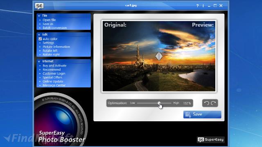Click the info 'i' icon in title bar
262x147 pixels.
203,6
